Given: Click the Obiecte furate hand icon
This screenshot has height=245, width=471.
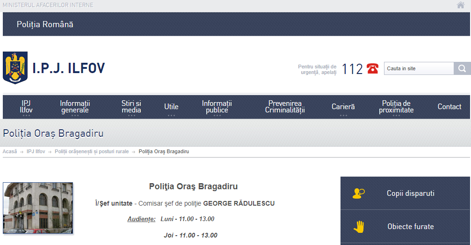Looking at the screenshot, I should pyautogui.click(x=359, y=227).
